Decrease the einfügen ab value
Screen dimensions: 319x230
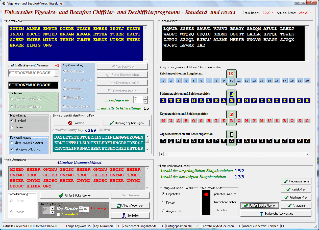[x=145, y=102]
